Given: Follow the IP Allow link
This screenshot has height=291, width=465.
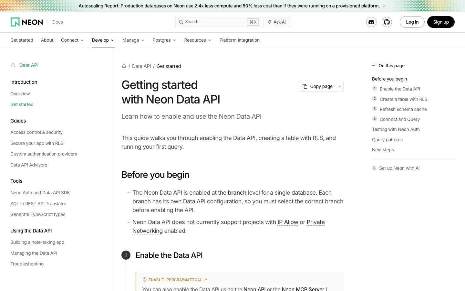Looking at the screenshot, I should 288,222.
